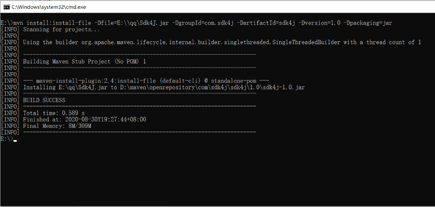Image resolution: width=435 pixels, height=207 pixels.
Task: Click the -Dpackaging=jar argument
Action: pyautogui.click(x=368, y=23)
